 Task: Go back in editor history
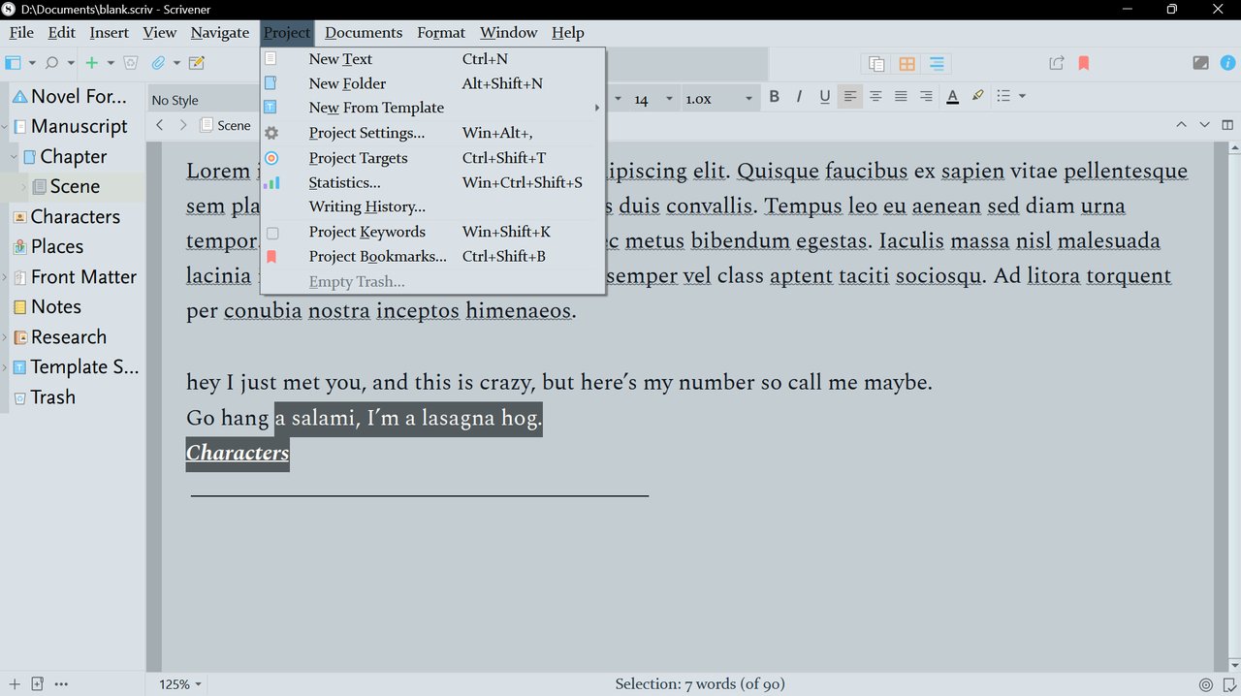(x=160, y=125)
